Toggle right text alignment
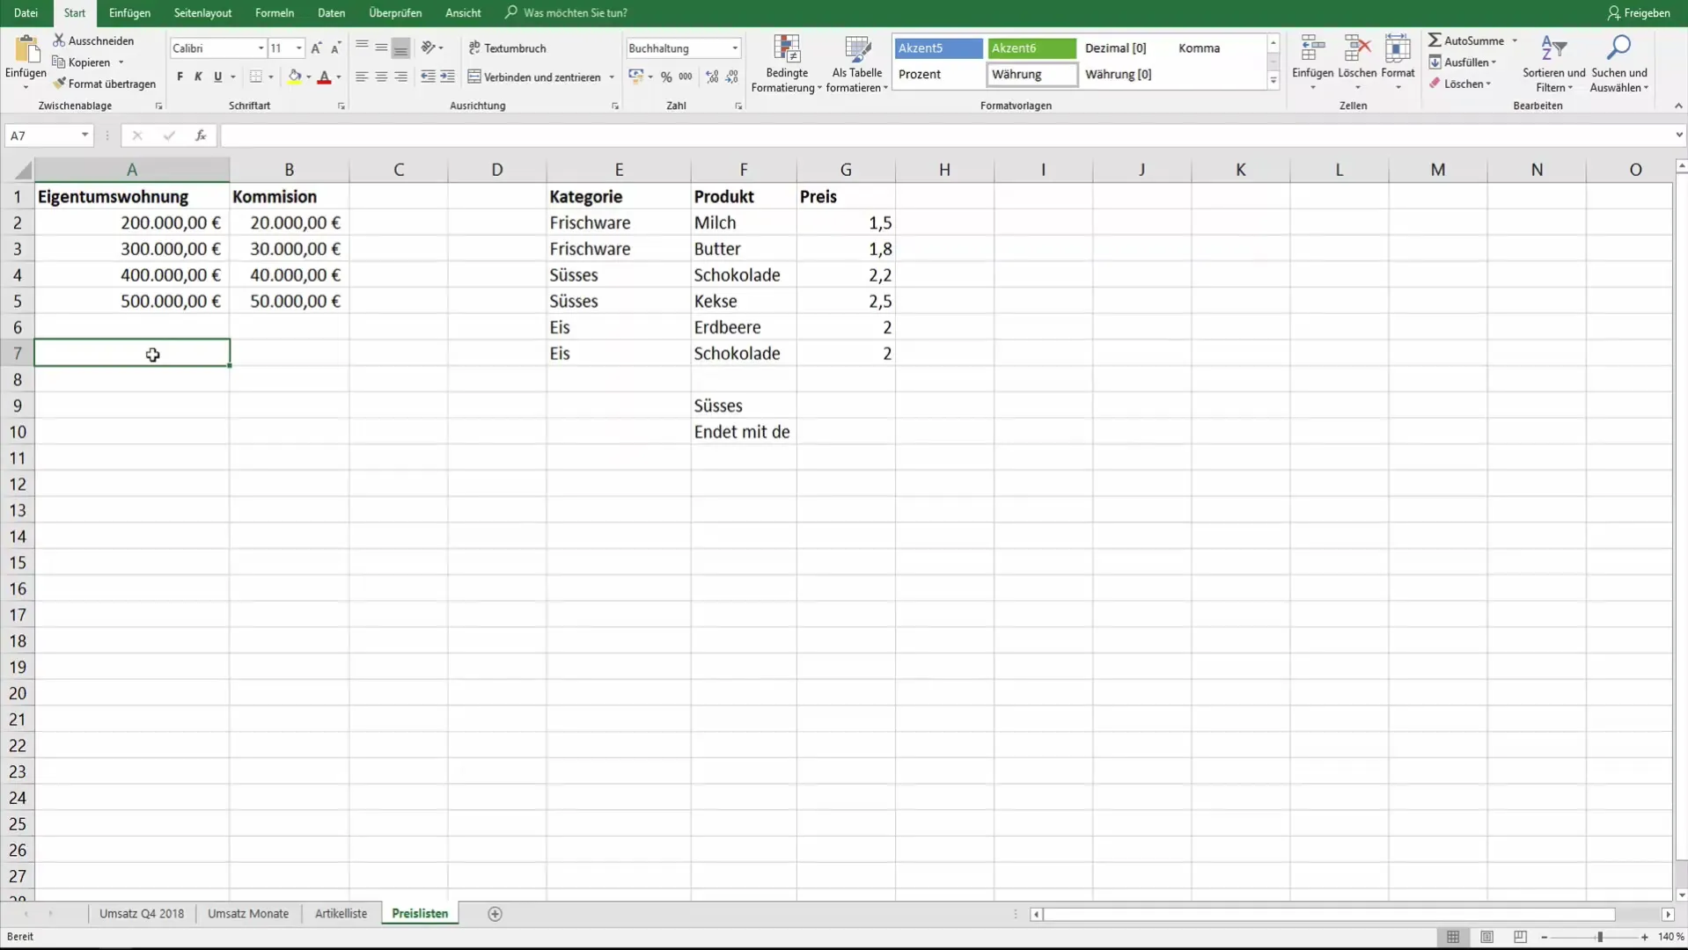 point(401,77)
